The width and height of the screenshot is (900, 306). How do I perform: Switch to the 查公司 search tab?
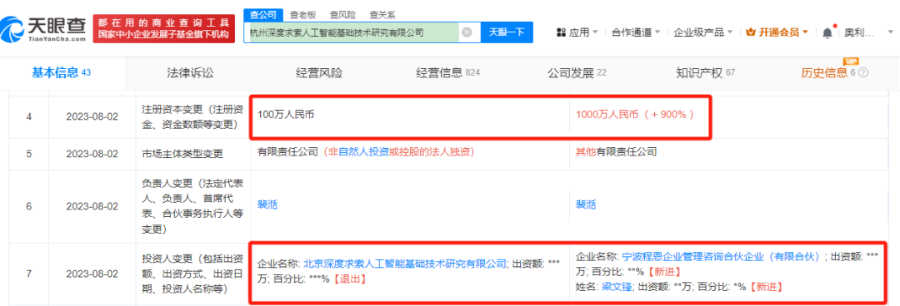tap(263, 14)
